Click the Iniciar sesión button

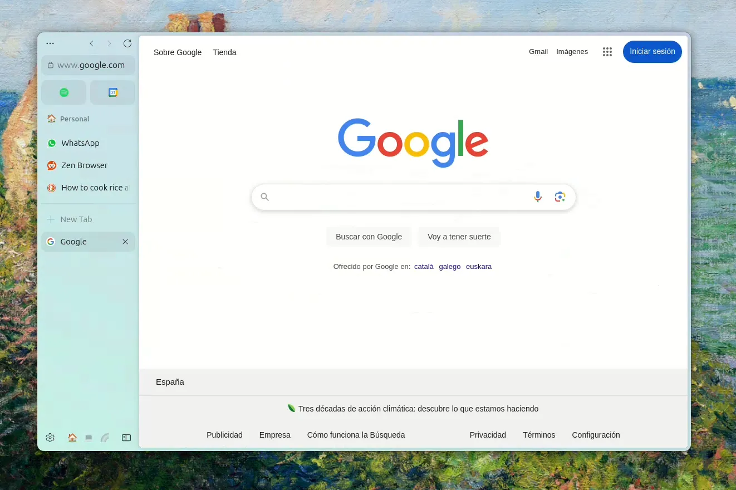[x=652, y=52]
